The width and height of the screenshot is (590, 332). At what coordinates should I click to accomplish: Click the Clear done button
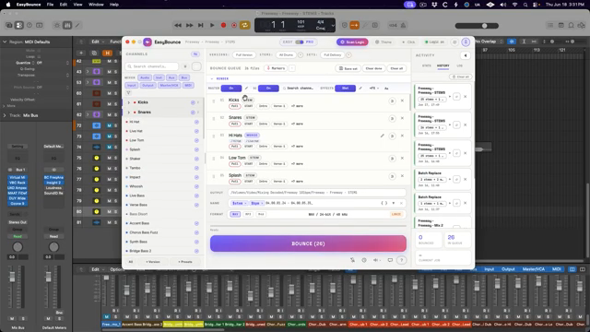pyautogui.click(x=373, y=68)
